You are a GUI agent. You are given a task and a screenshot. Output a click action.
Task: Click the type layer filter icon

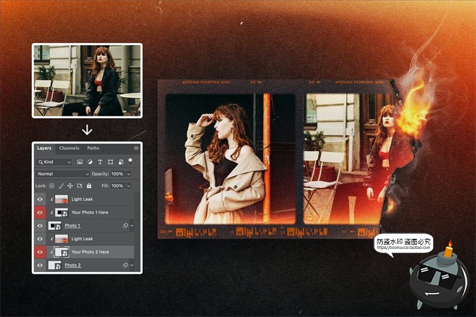coord(100,162)
